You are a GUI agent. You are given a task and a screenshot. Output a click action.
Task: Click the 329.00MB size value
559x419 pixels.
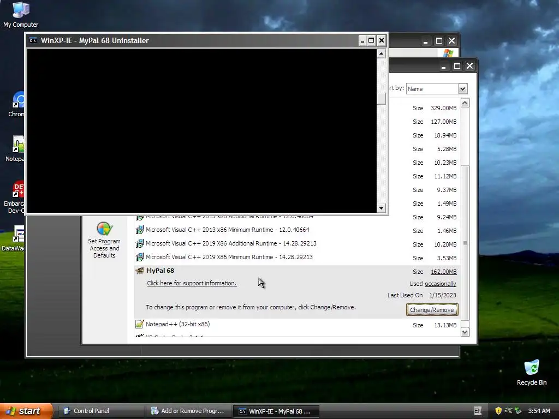(x=443, y=108)
